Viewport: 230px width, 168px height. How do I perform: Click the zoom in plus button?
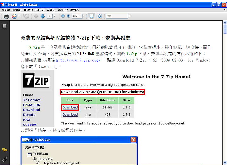point(68,16)
